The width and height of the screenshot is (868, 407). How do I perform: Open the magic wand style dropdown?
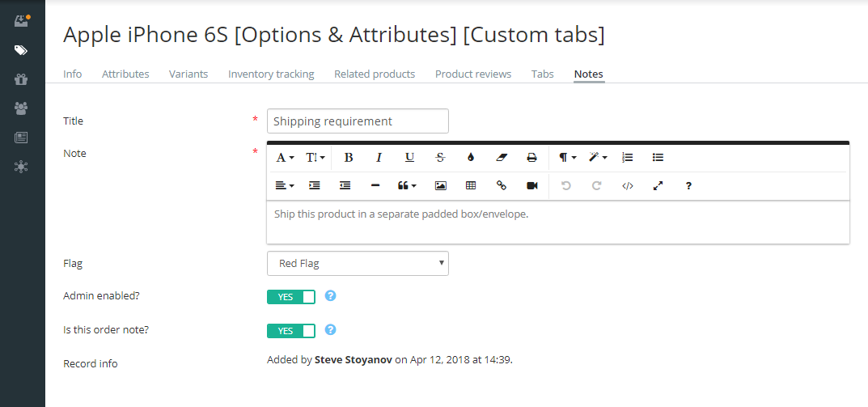tap(598, 158)
